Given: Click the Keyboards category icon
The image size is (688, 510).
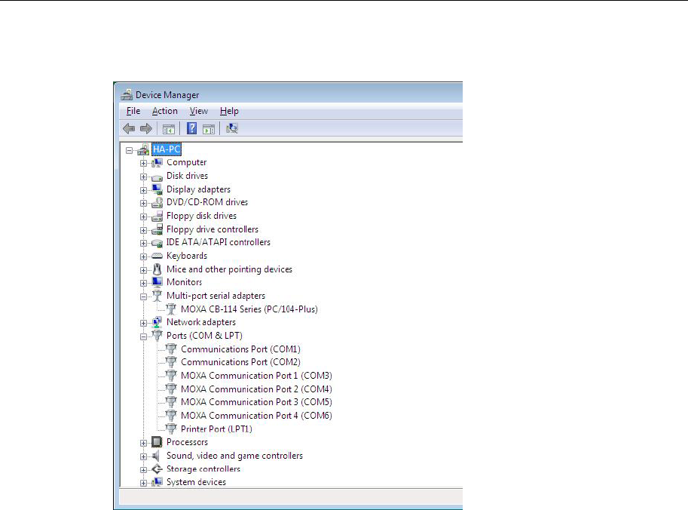Looking at the screenshot, I should tap(157, 256).
